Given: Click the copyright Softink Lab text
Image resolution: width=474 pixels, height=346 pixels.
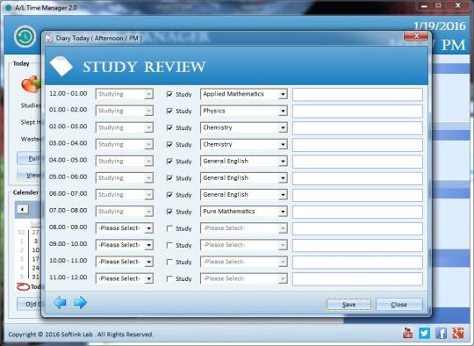Looking at the screenshot, I should coord(81,335).
